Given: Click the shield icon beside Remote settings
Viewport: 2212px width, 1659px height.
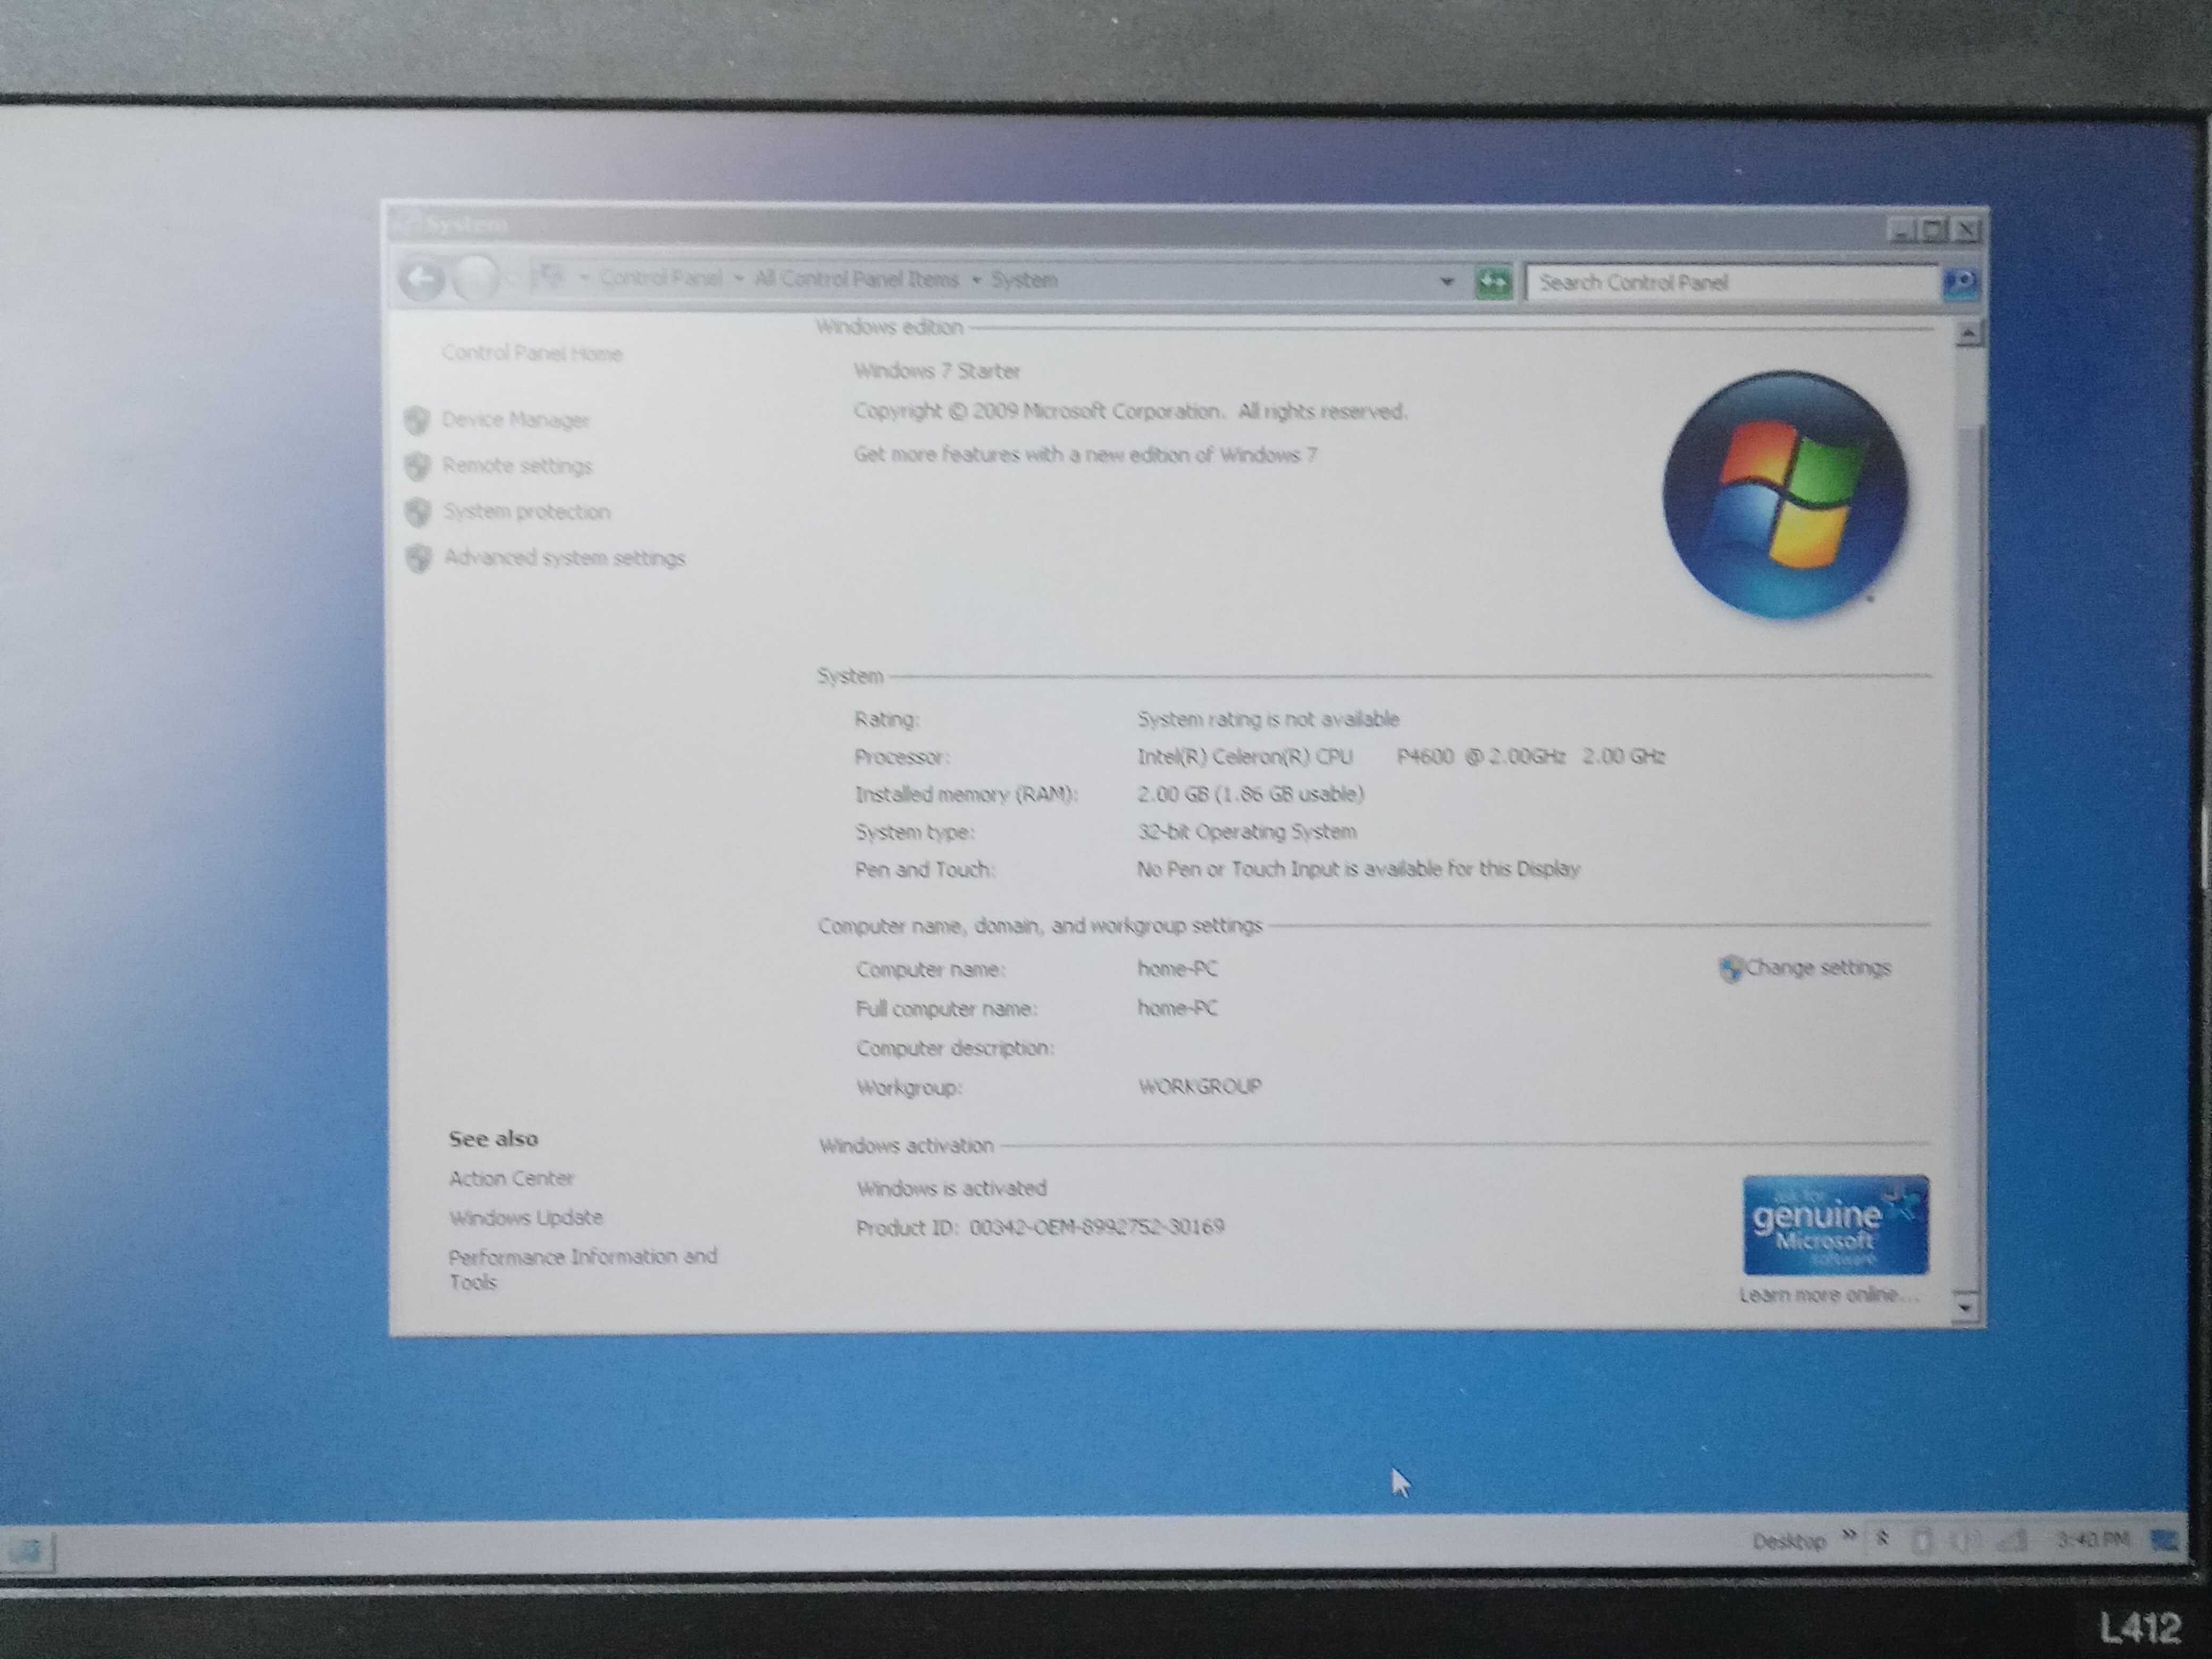Looking at the screenshot, I should coord(418,466).
